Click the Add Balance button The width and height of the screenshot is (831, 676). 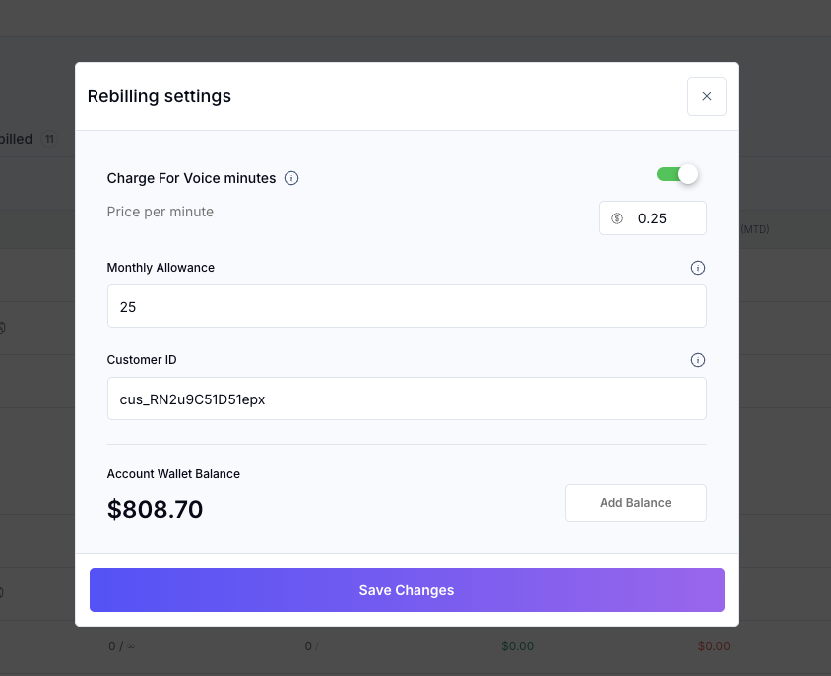pyautogui.click(x=635, y=502)
